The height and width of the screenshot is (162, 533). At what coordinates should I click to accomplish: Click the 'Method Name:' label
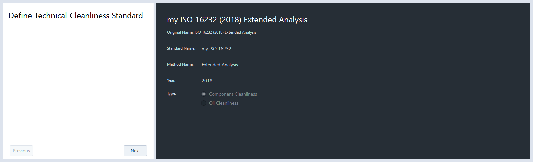click(x=180, y=64)
